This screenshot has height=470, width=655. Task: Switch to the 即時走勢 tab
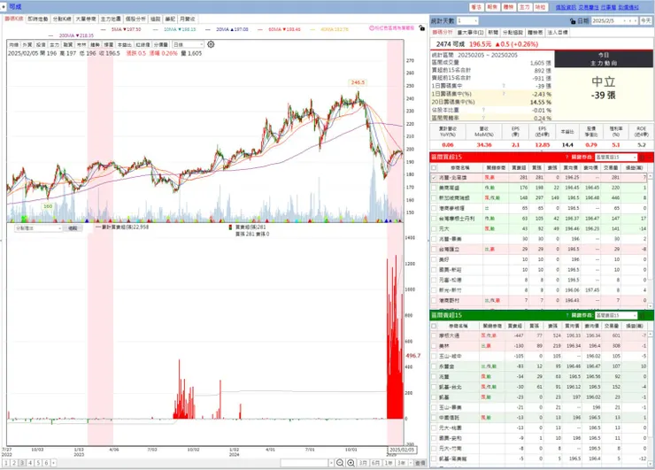pos(38,19)
